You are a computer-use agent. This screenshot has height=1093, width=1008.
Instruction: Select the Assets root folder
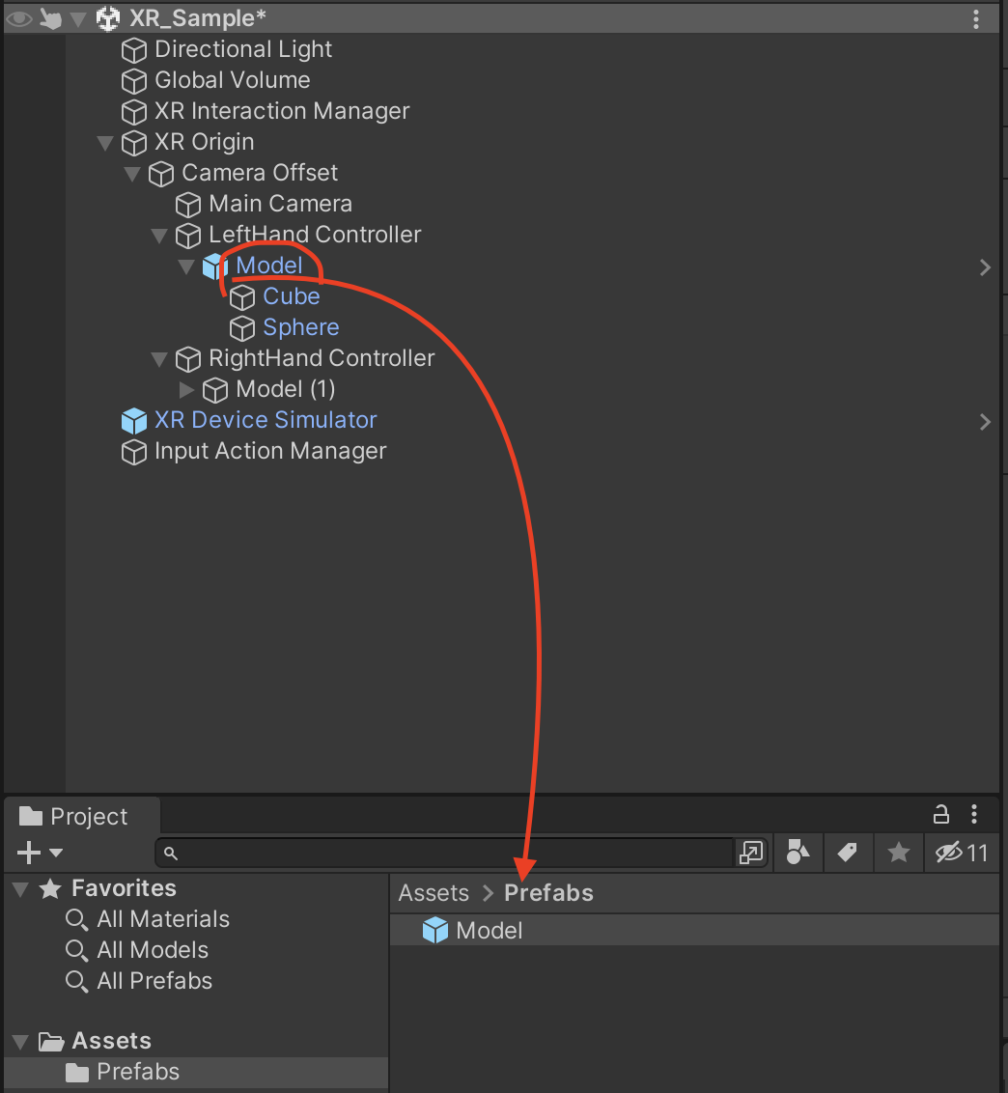tap(112, 1042)
